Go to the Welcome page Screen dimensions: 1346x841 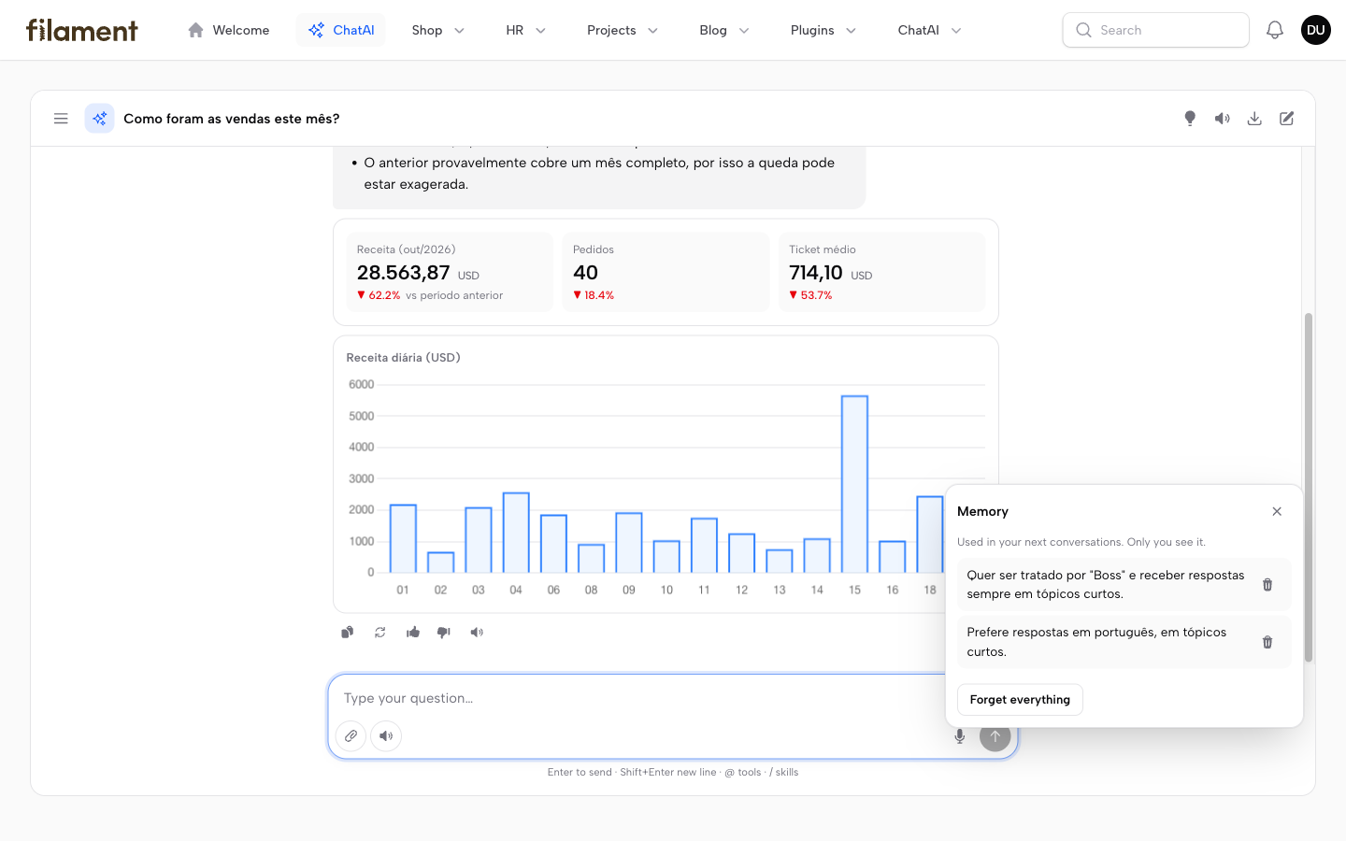point(229,30)
